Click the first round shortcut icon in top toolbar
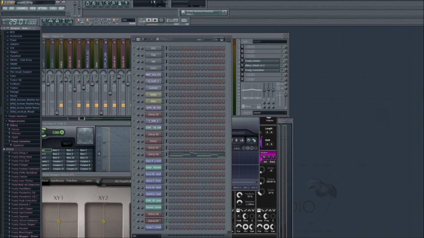This screenshot has height=238, width=424. 87,4
